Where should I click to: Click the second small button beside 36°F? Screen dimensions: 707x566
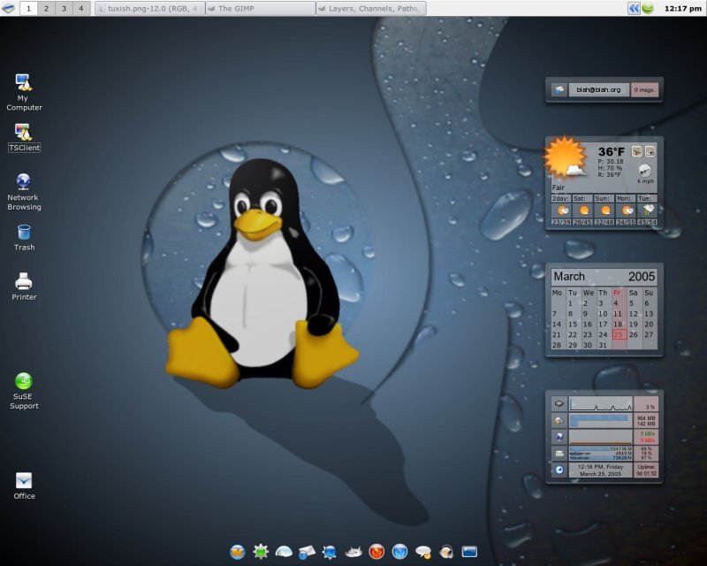(650, 151)
